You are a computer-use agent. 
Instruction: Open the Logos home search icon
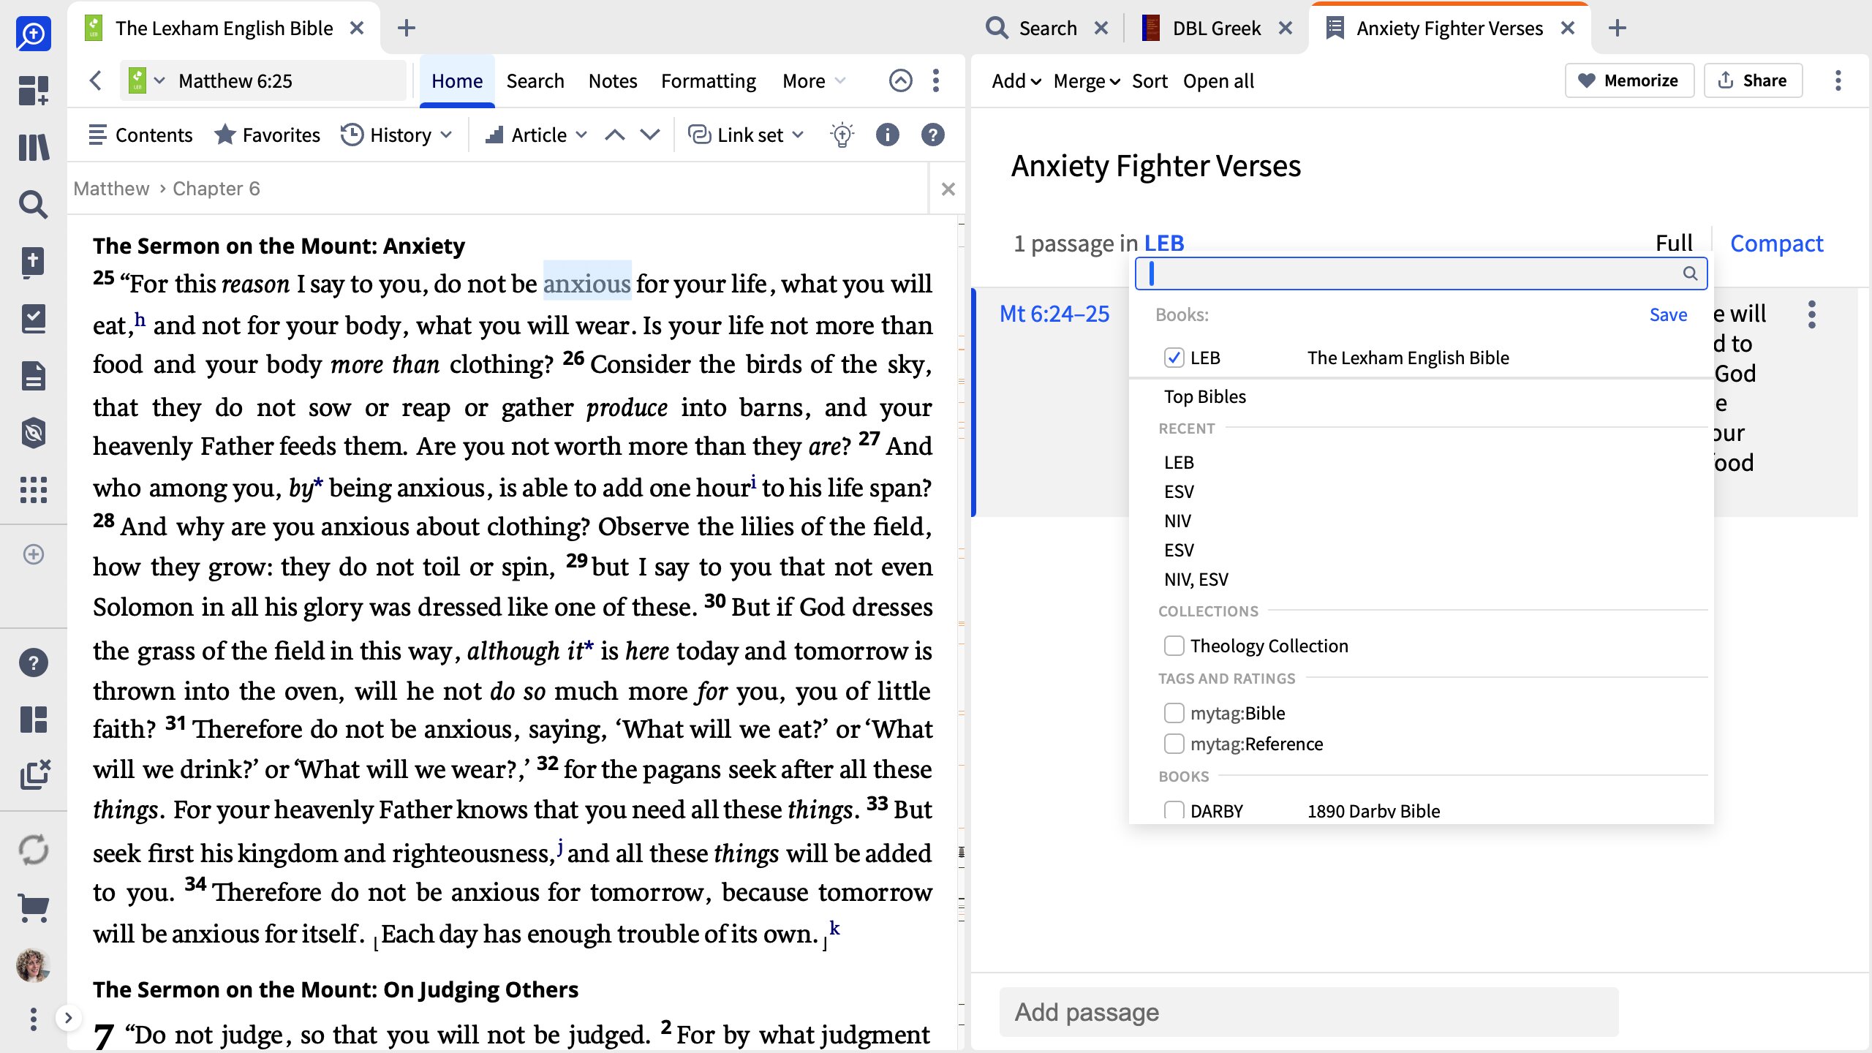pyautogui.click(x=33, y=34)
